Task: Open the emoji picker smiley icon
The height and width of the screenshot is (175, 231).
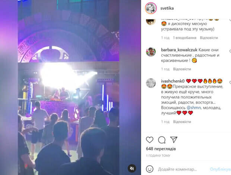Action: click(x=149, y=169)
